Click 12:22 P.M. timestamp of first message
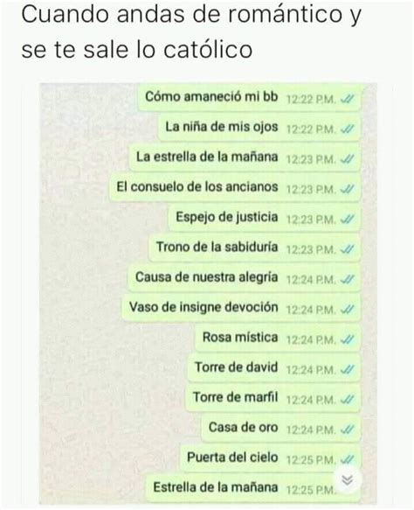The height and width of the screenshot is (510, 414). coord(311,99)
